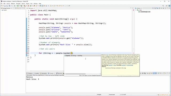Open the Window menu
The height and width of the screenshot is (96, 171).
click(36, 3)
